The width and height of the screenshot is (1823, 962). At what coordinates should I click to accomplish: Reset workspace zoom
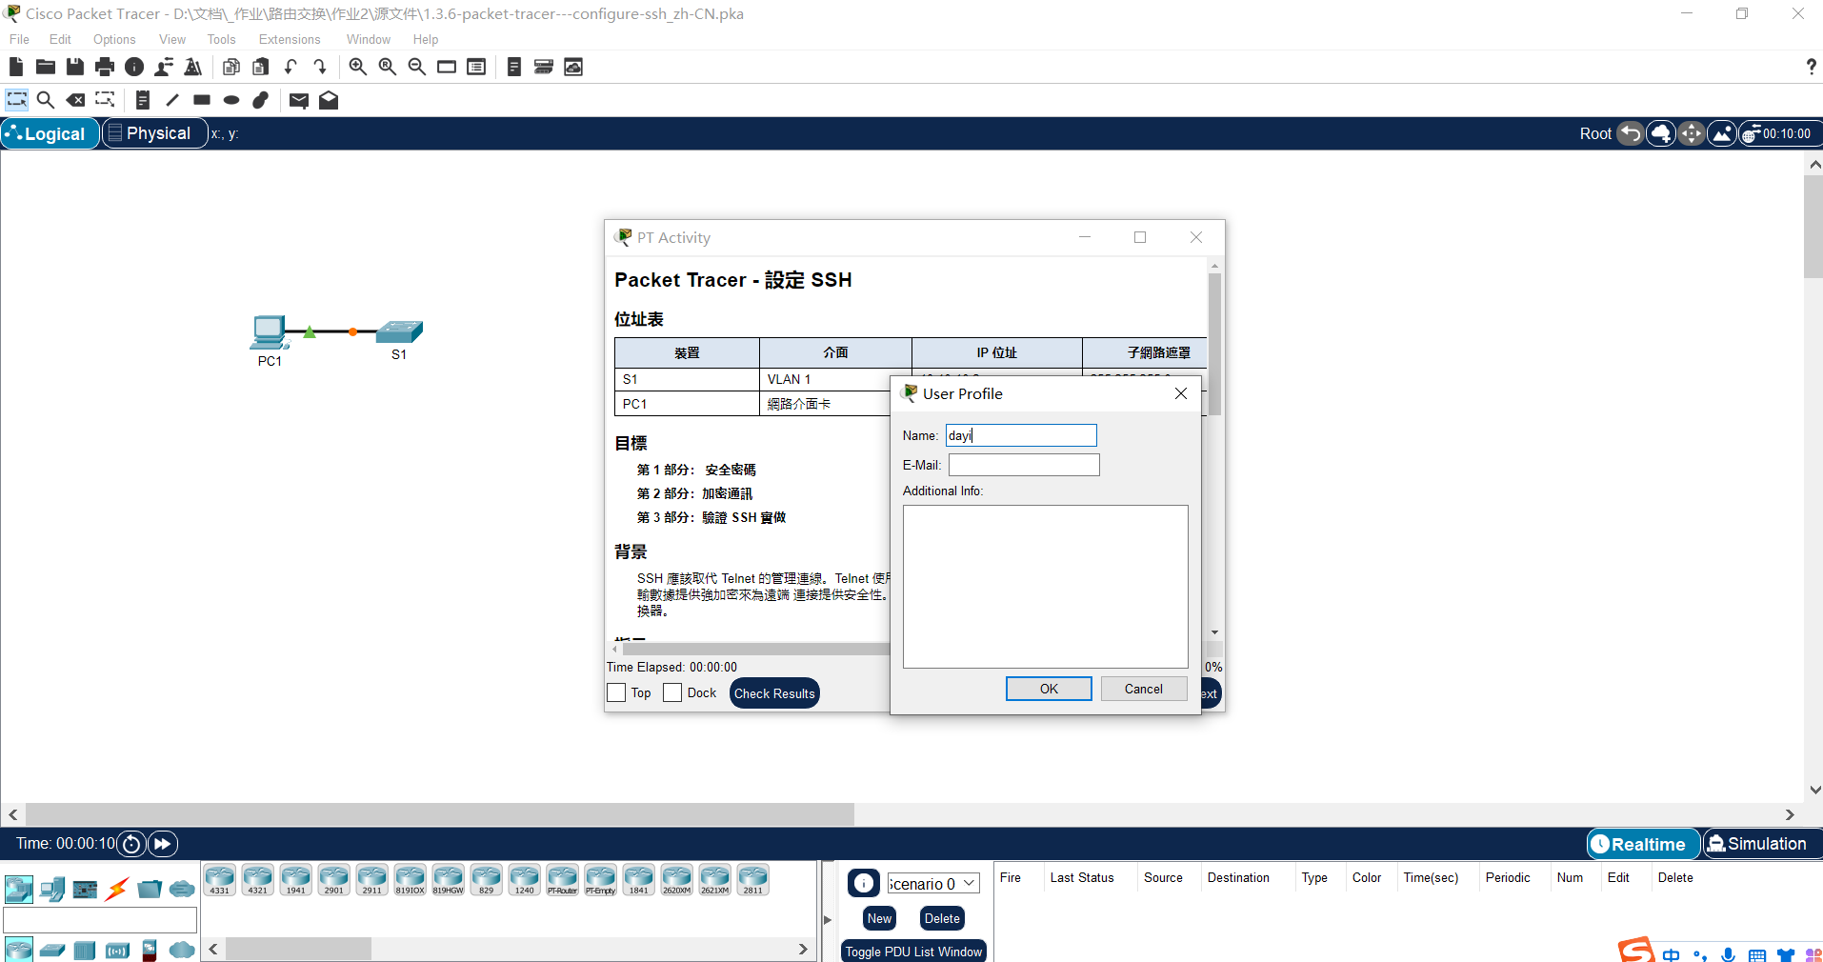(388, 67)
